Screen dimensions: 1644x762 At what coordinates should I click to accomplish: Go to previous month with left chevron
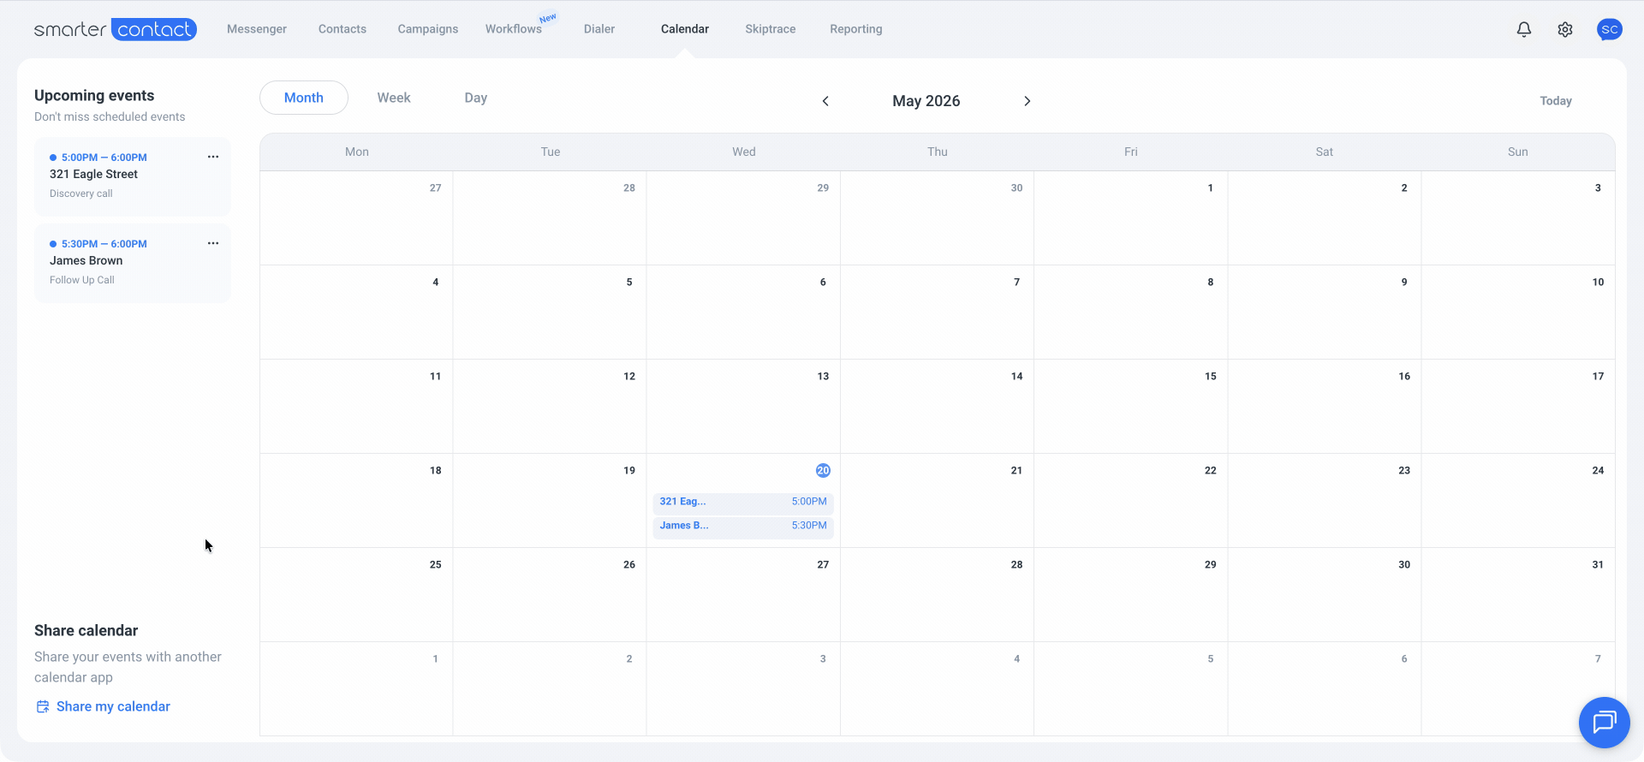825,101
